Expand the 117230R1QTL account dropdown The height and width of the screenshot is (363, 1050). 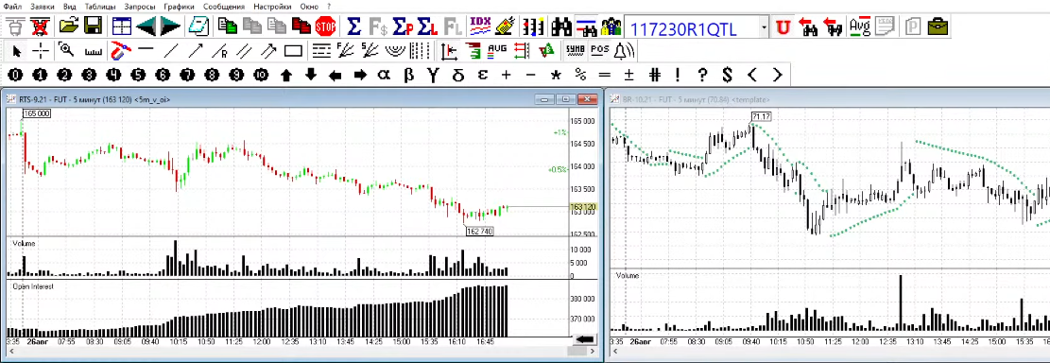tap(764, 28)
